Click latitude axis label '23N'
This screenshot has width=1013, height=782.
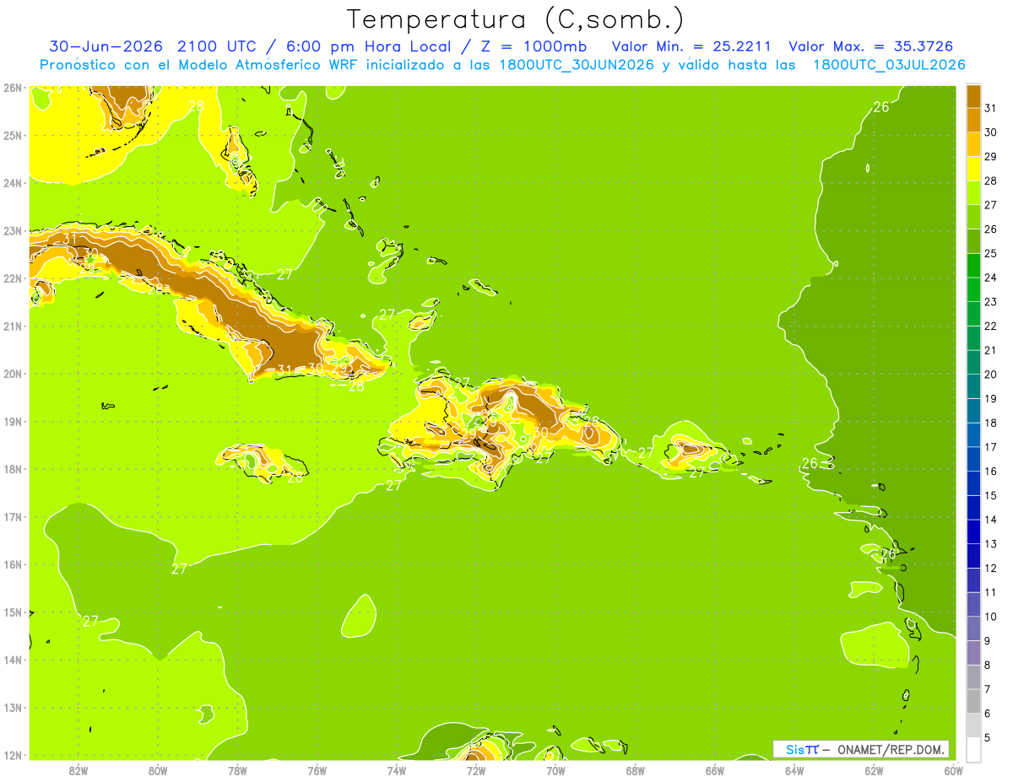[x=13, y=230]
